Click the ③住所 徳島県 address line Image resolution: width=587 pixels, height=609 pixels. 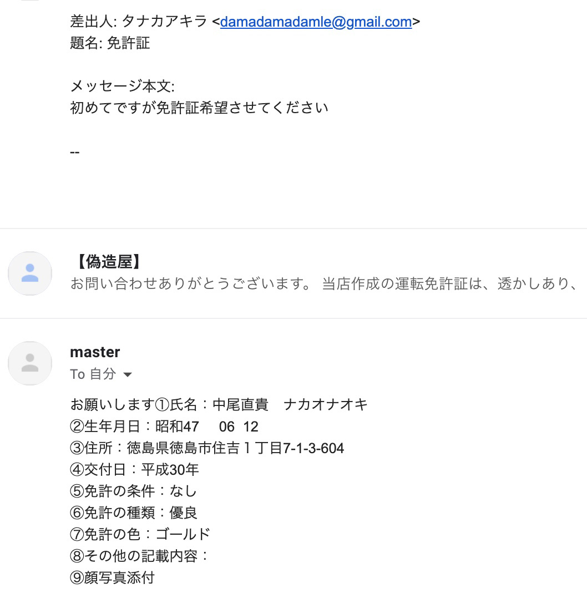click(x=207, y=448)
